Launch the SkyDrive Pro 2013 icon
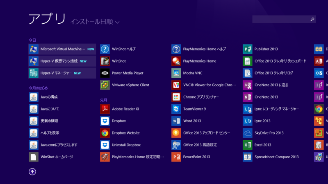Image resolution: width=328 pixels, height=184 pixels. coord(248,133)
